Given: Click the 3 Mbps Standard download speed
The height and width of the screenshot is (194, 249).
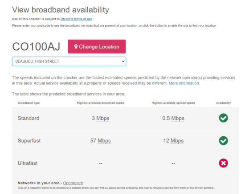Looking at the screenshot, I should coord(101,118).
